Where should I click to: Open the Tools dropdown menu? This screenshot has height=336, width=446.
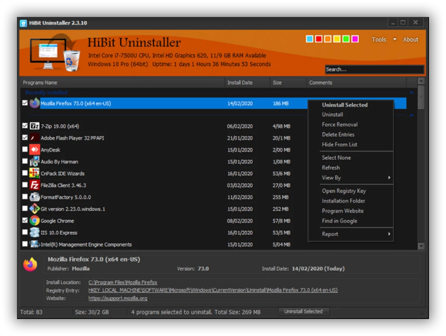pyautogui.click(x=383, y=40)
